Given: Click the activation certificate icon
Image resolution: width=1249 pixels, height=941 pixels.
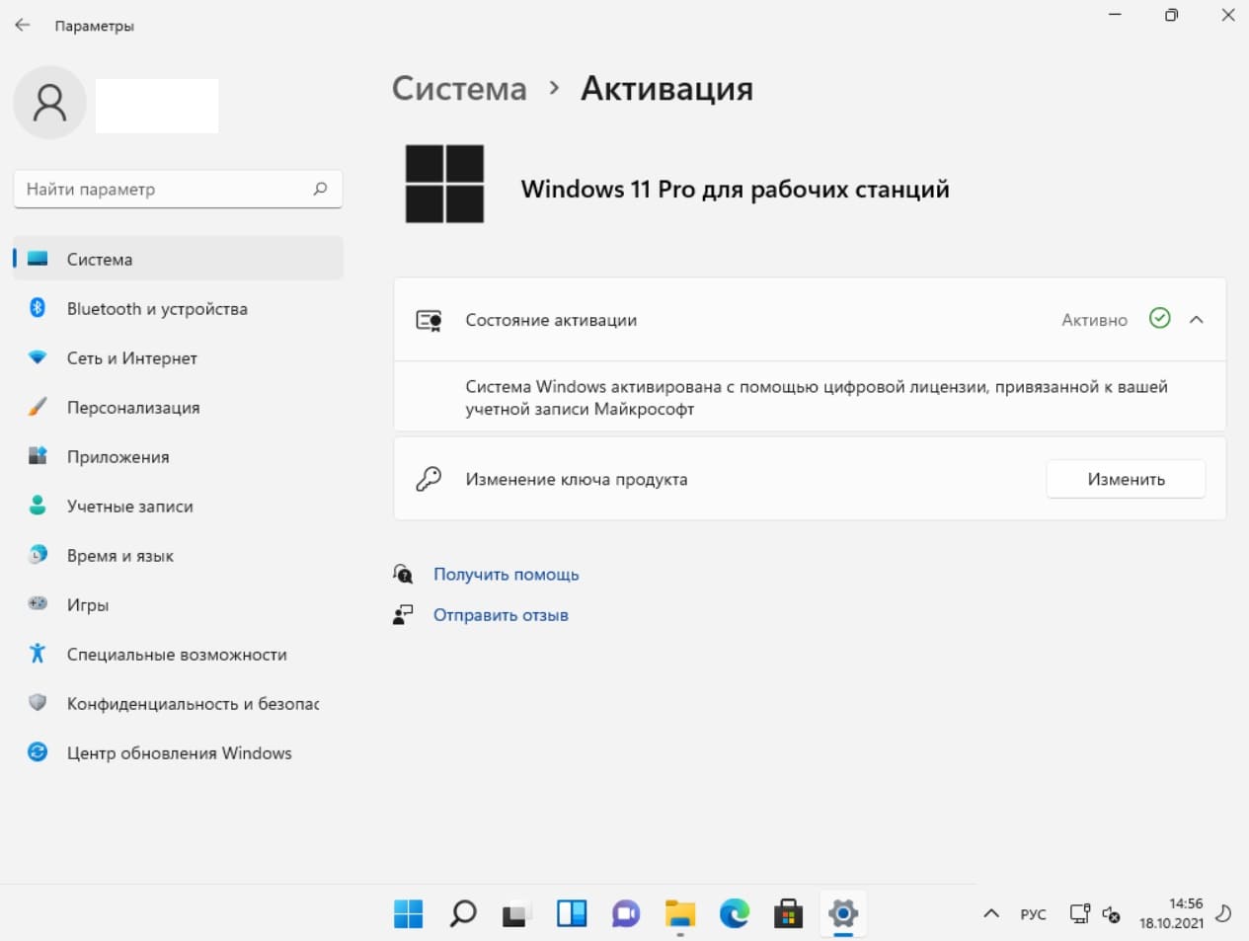Looking at the screenshot, I should pyautogui.click(x=429, y=320).
